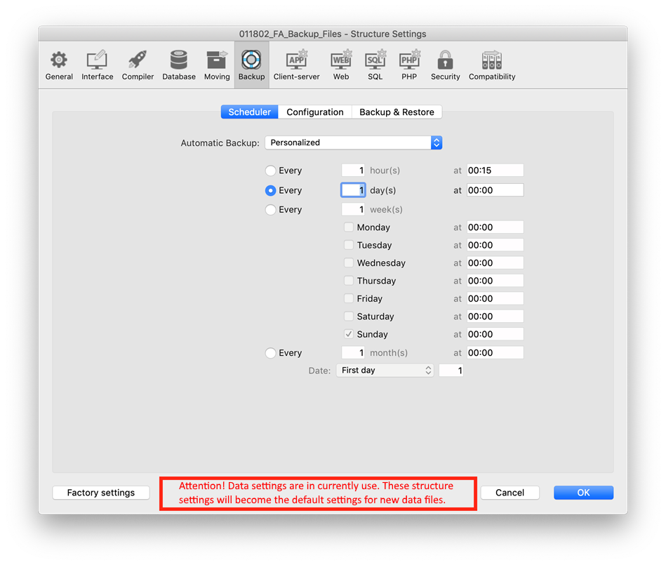Go to Database settings
This screenshot has width=666, height=565.
179,65
